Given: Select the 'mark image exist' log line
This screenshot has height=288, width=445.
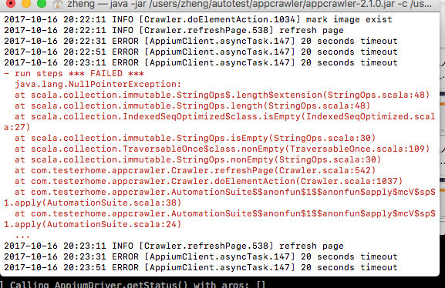Looking at the screenshot, I should pyautogui.click(x=198, y=19).
